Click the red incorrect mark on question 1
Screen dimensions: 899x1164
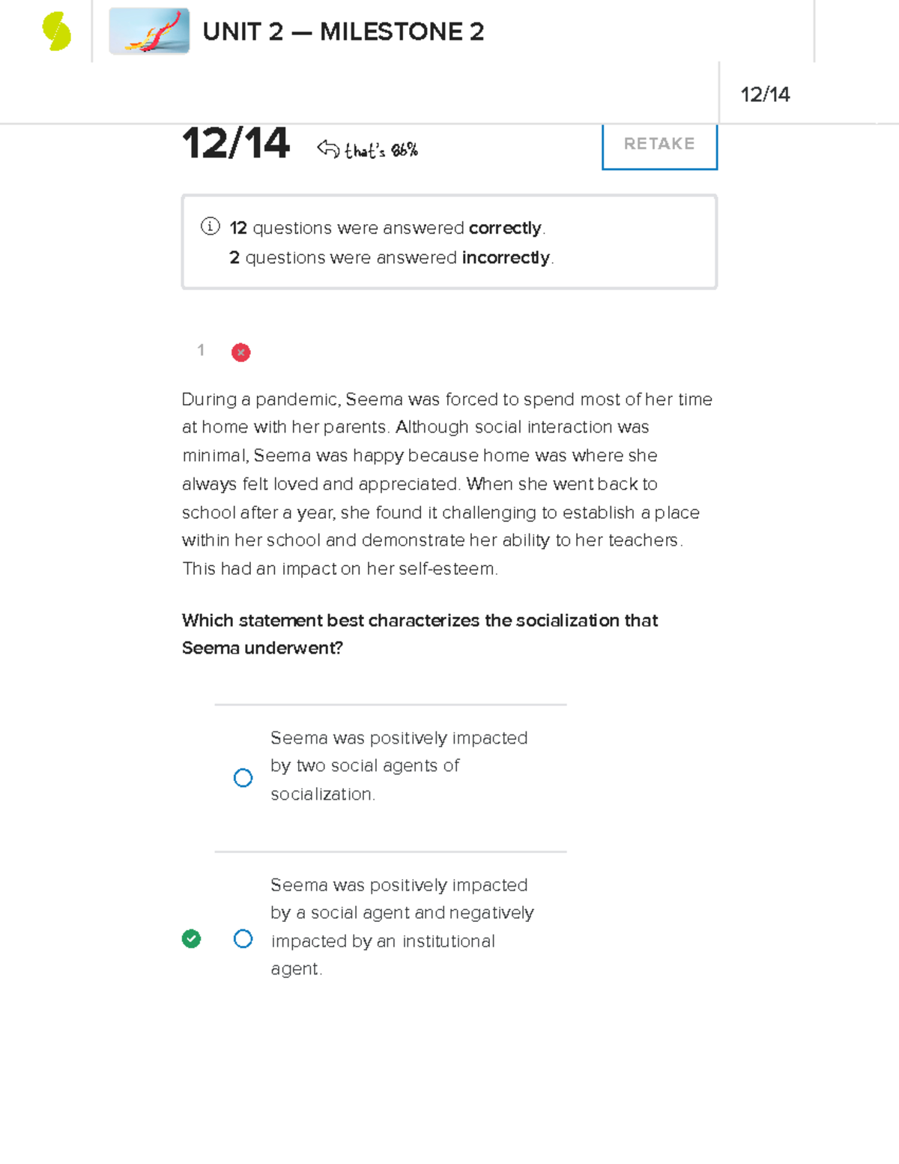point(240,352)
